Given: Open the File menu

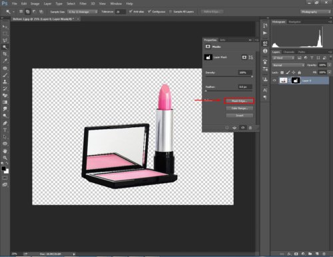Looking at the screenshot, I should [15, 3].
